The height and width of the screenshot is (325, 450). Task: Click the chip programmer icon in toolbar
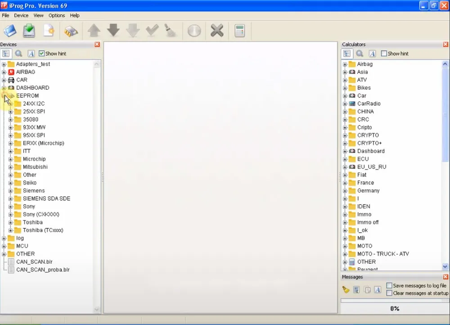pos(71,31)
